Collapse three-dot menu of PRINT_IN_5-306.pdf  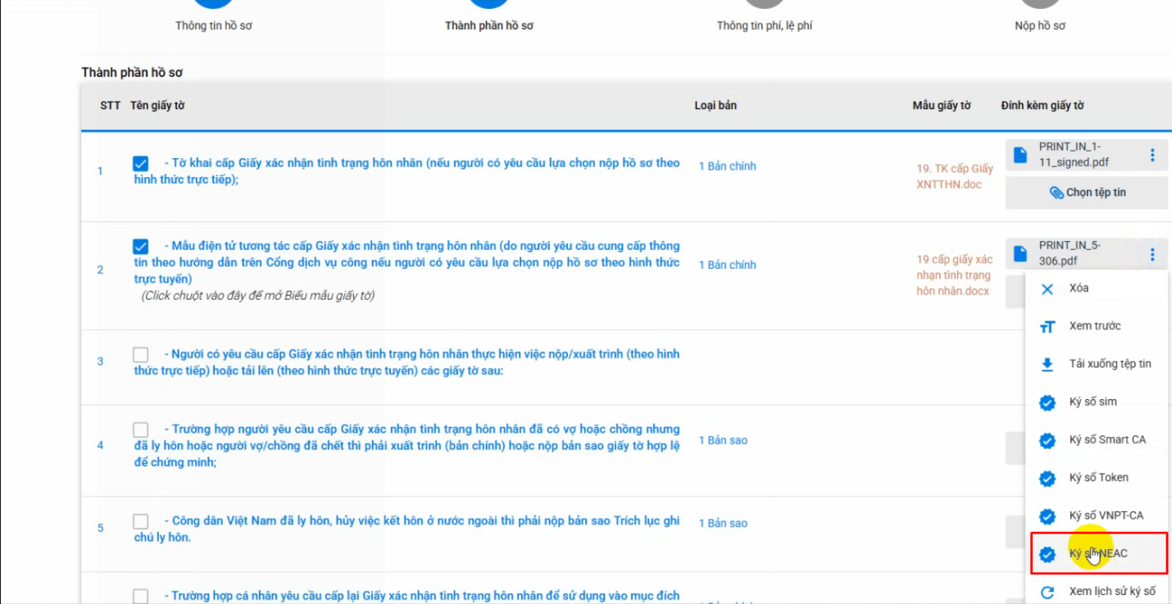click(x=1152, y=253)
